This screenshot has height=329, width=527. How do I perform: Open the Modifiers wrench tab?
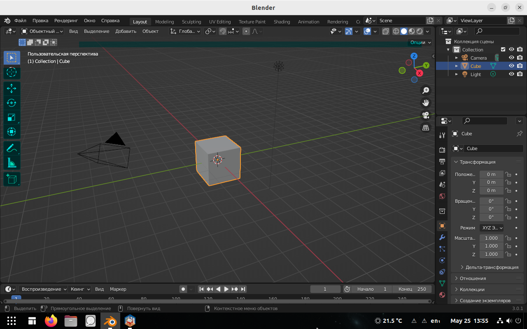(x=442, y=237)
